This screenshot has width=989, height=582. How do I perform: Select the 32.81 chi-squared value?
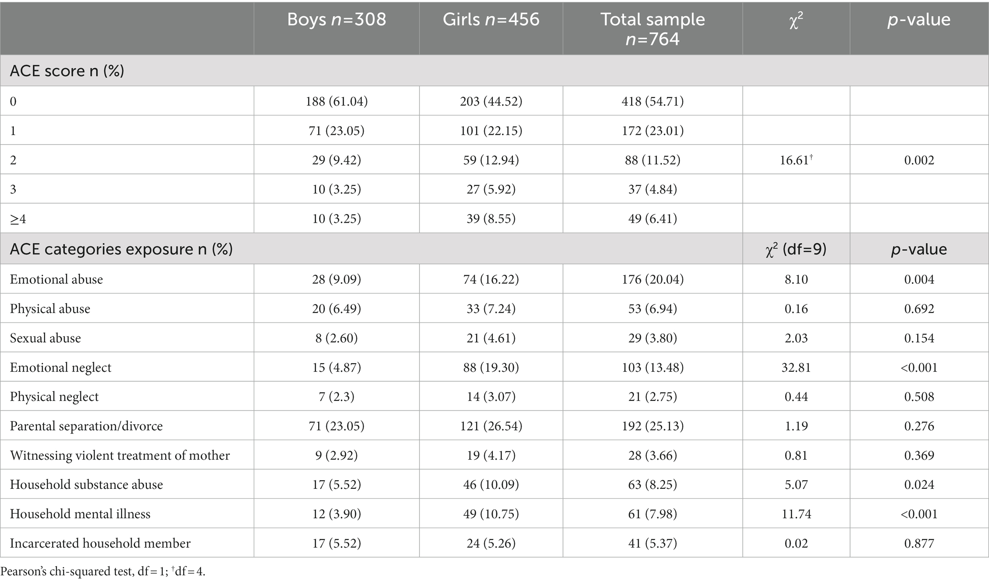pyautogui.click(x=796, y=367)
